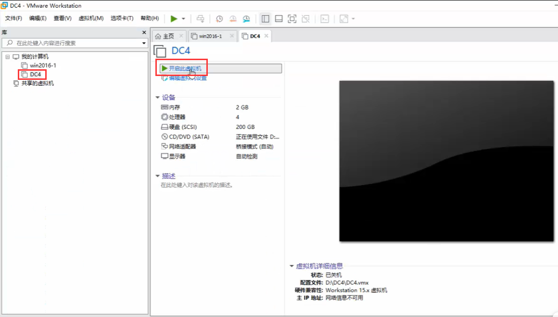Click the 内存 memory chip icon

point(165,107)
